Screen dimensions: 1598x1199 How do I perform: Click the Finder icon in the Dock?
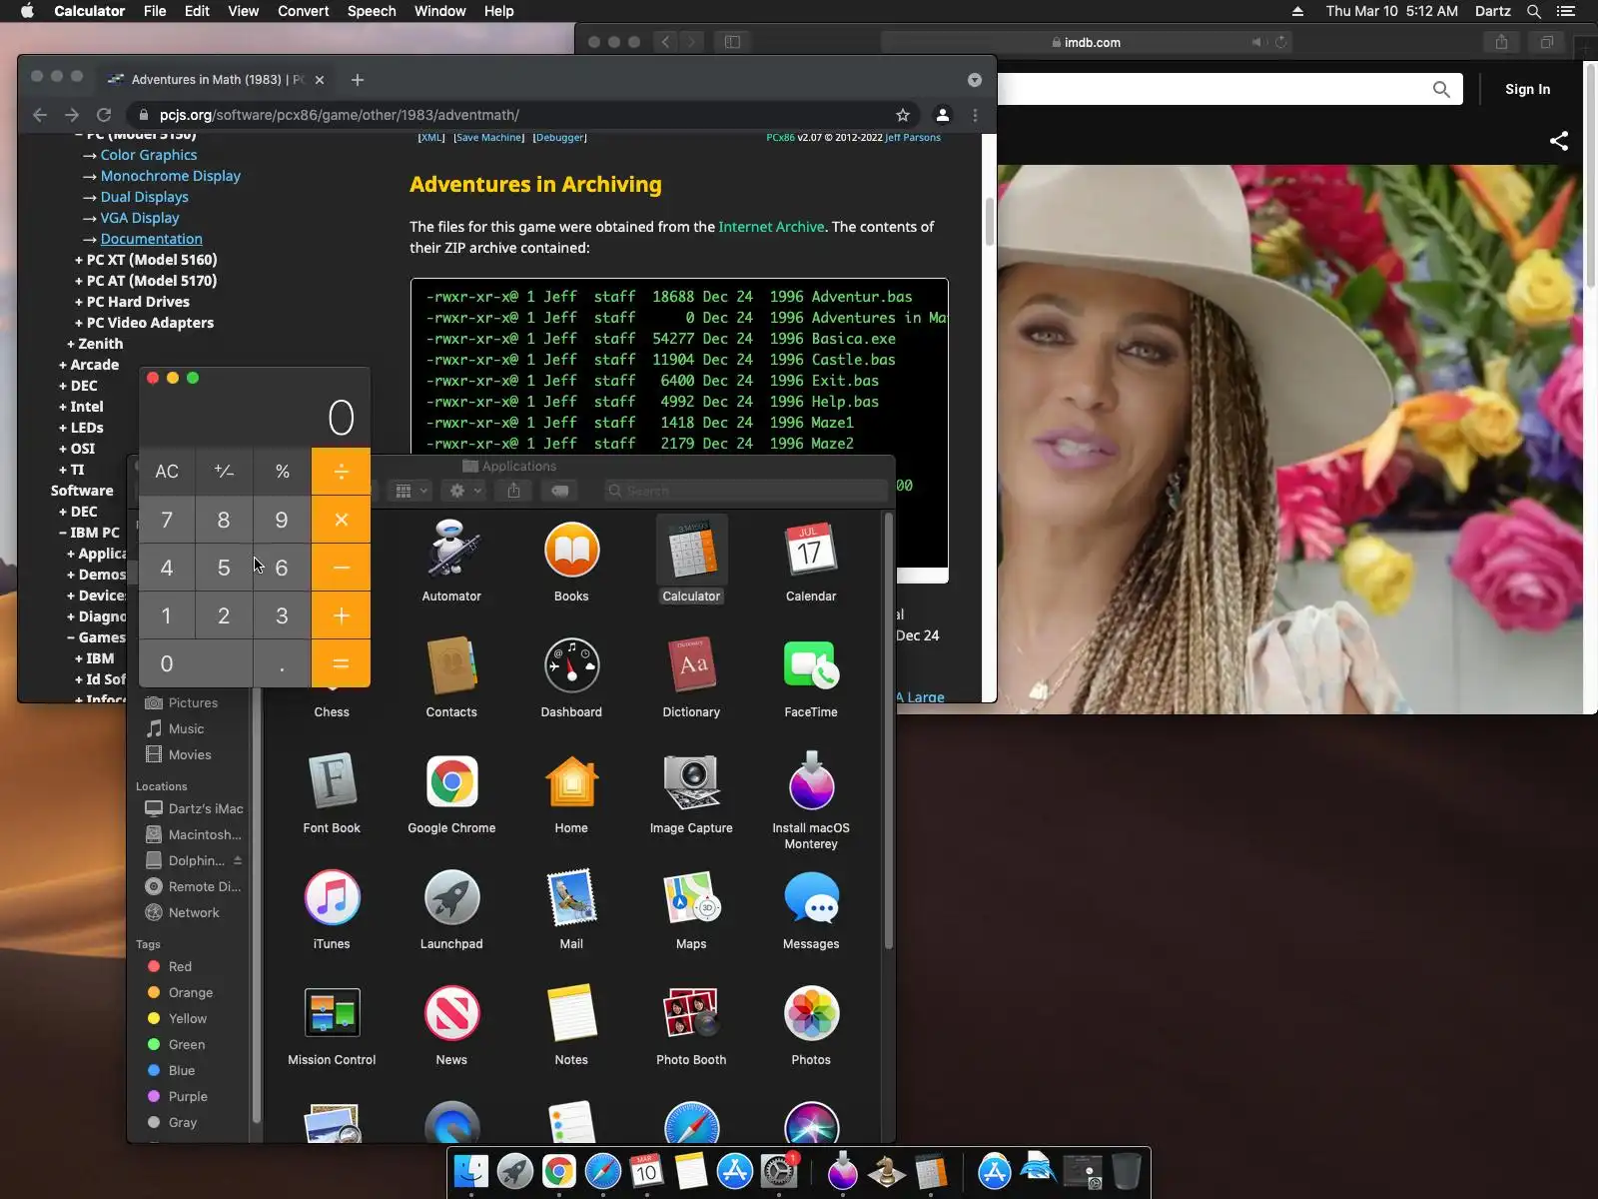470,1171
